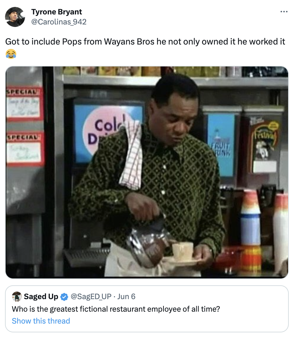
Task: Open the quoted tweet question text
Action: click(x=116, y=309)
